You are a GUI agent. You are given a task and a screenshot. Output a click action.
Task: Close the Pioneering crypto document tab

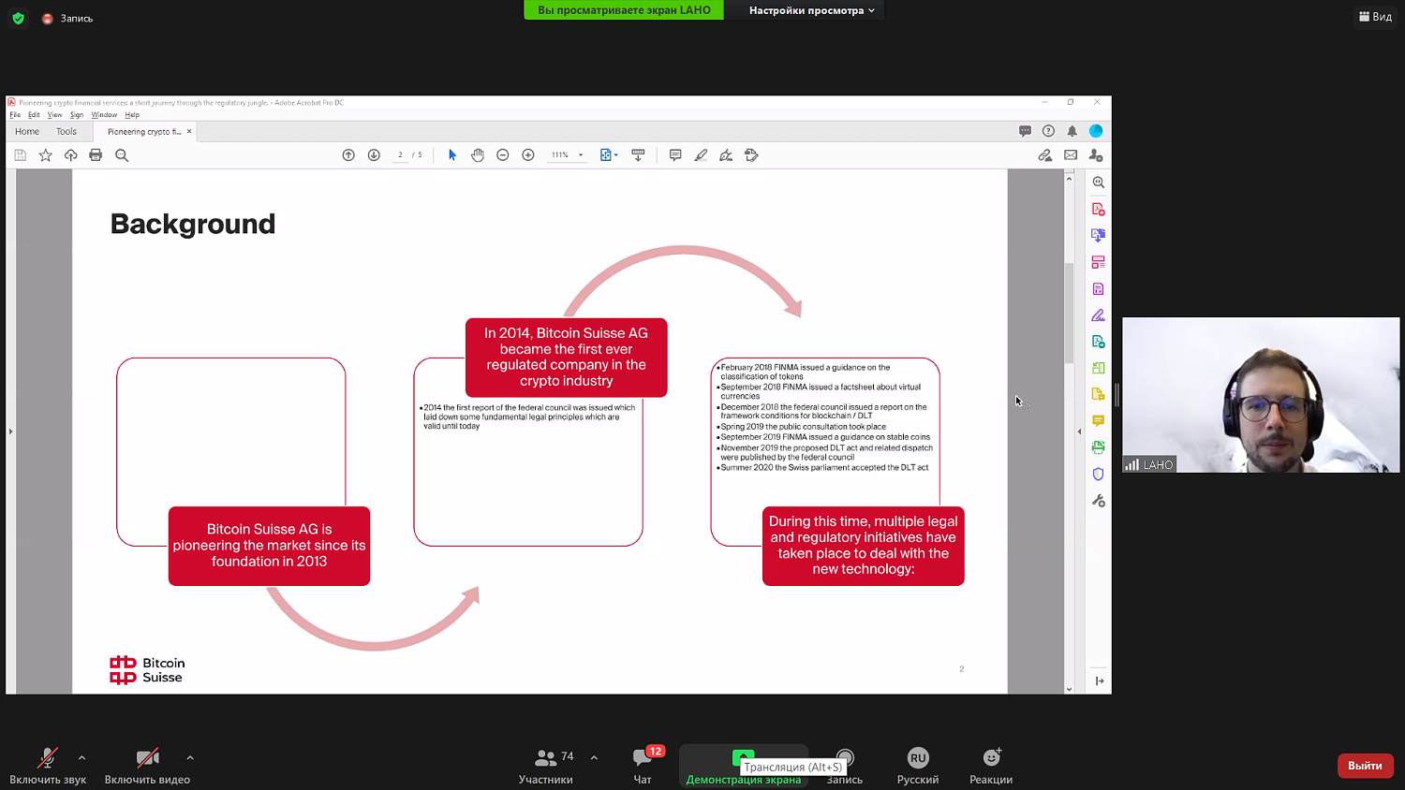click(x=189, y=132)
